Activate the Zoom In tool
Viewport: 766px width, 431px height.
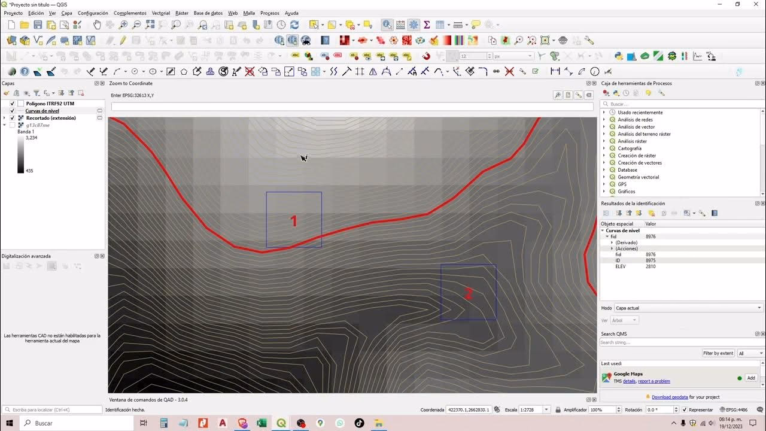(123, 25)
